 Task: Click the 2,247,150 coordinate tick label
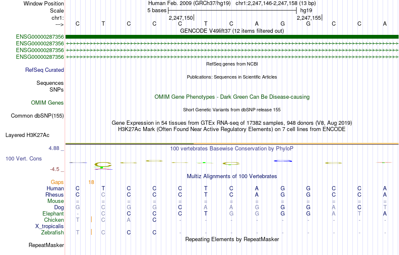click(181, 18)
